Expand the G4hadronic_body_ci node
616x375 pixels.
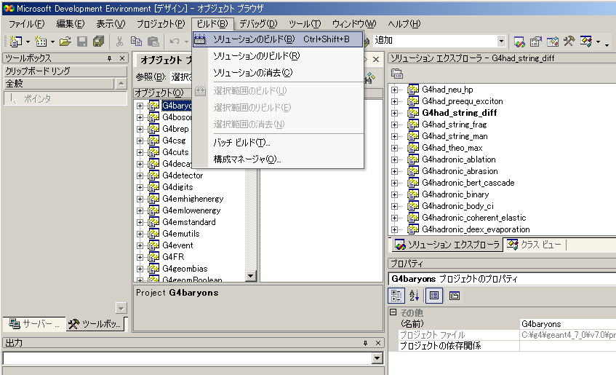pos(394,206)
